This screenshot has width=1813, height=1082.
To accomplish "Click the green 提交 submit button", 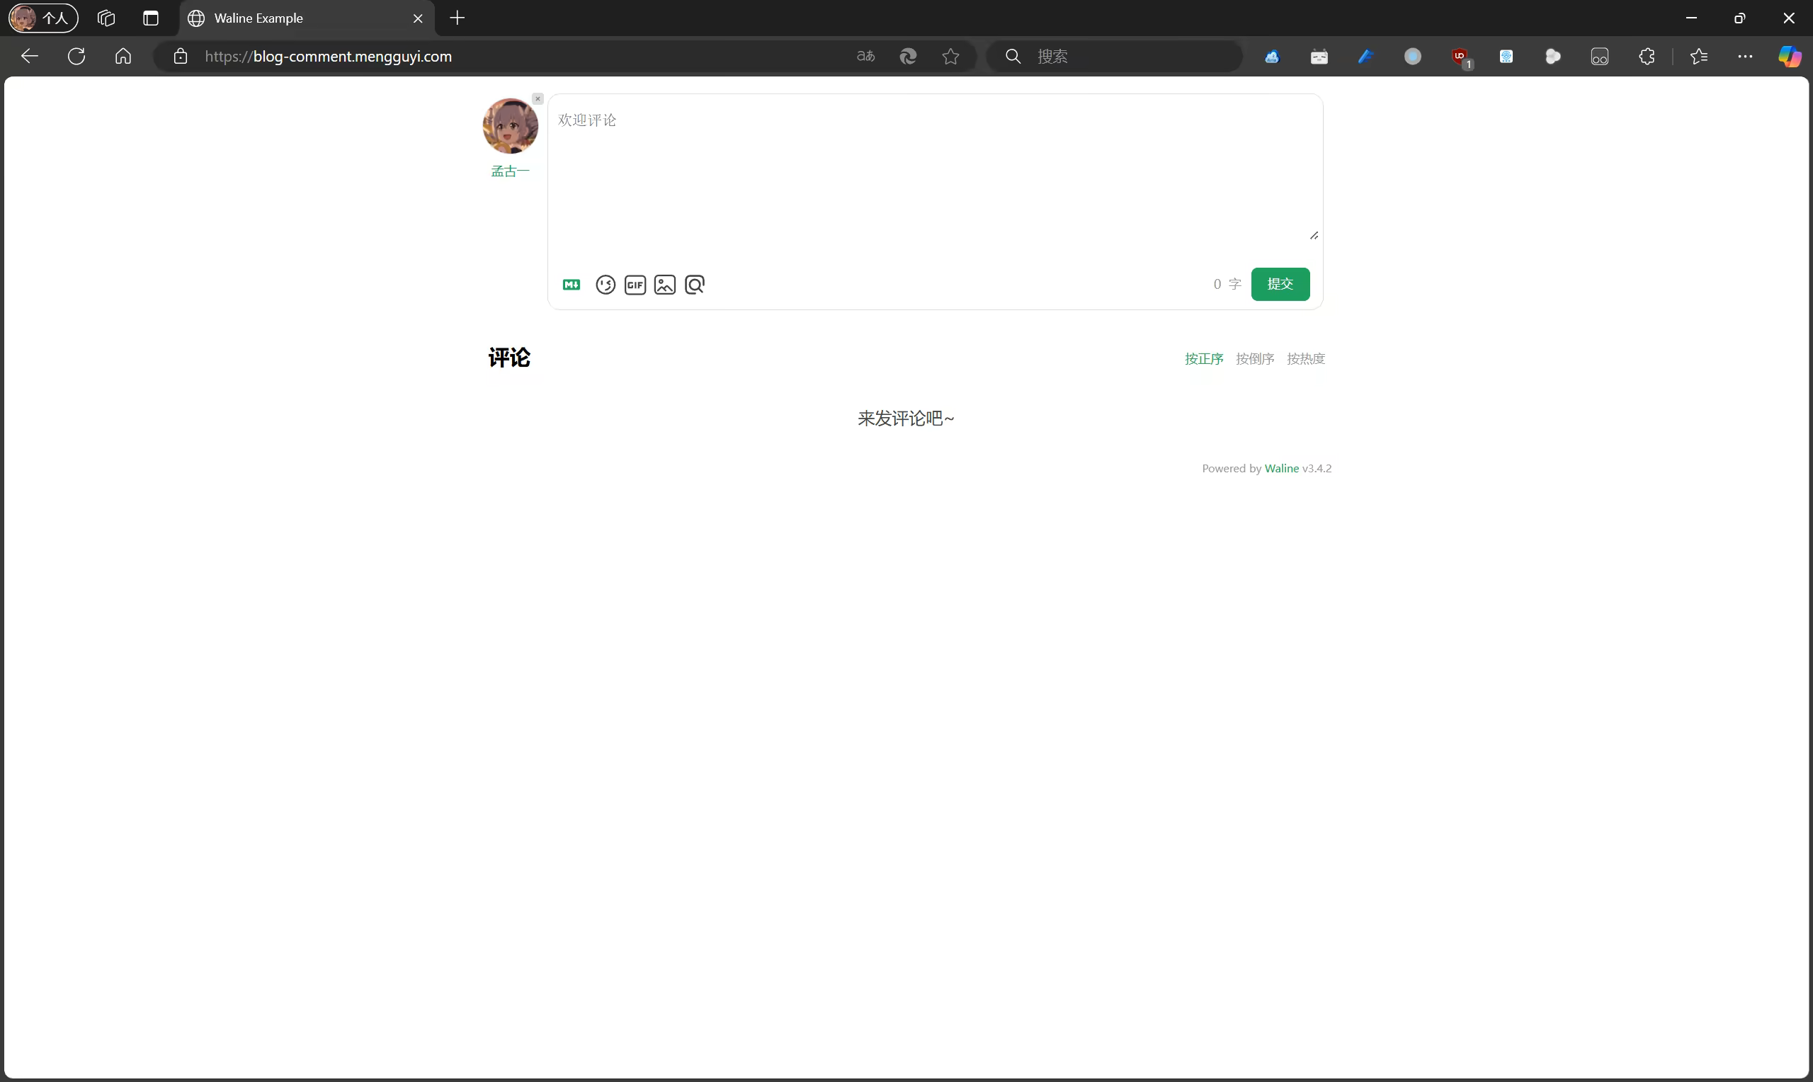I will click(x=1280, y=284).
